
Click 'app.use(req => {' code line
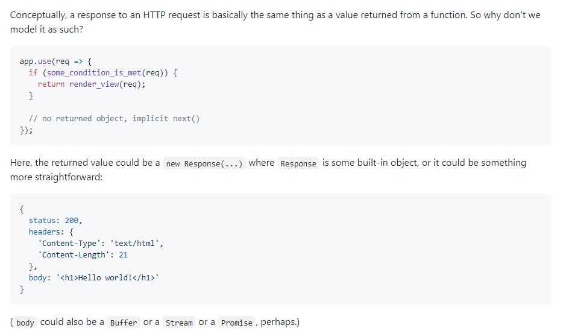[56, 61]
